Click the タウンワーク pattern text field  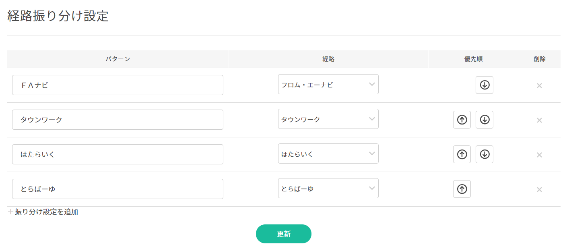[118, 120]
